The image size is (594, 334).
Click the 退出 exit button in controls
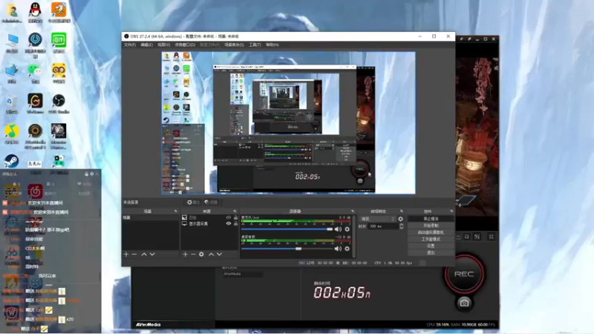pos(431,253)
